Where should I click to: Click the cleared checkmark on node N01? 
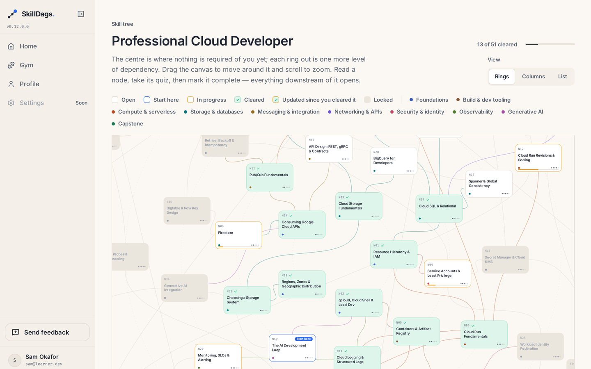coord(382,246)
